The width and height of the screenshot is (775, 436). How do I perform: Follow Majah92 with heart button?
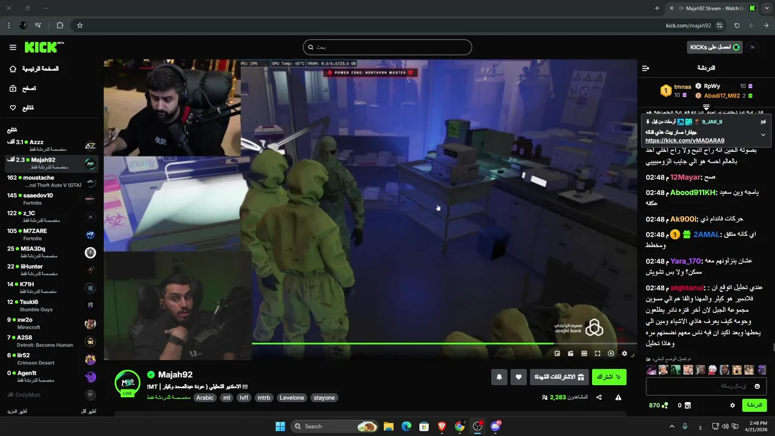tap(518, 377)
